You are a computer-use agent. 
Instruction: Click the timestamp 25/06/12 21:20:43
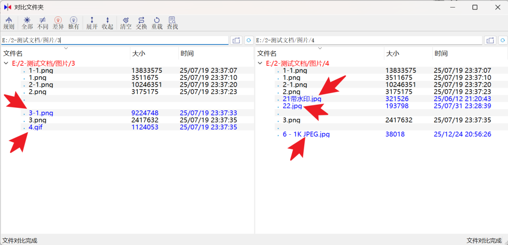[463, 99]
